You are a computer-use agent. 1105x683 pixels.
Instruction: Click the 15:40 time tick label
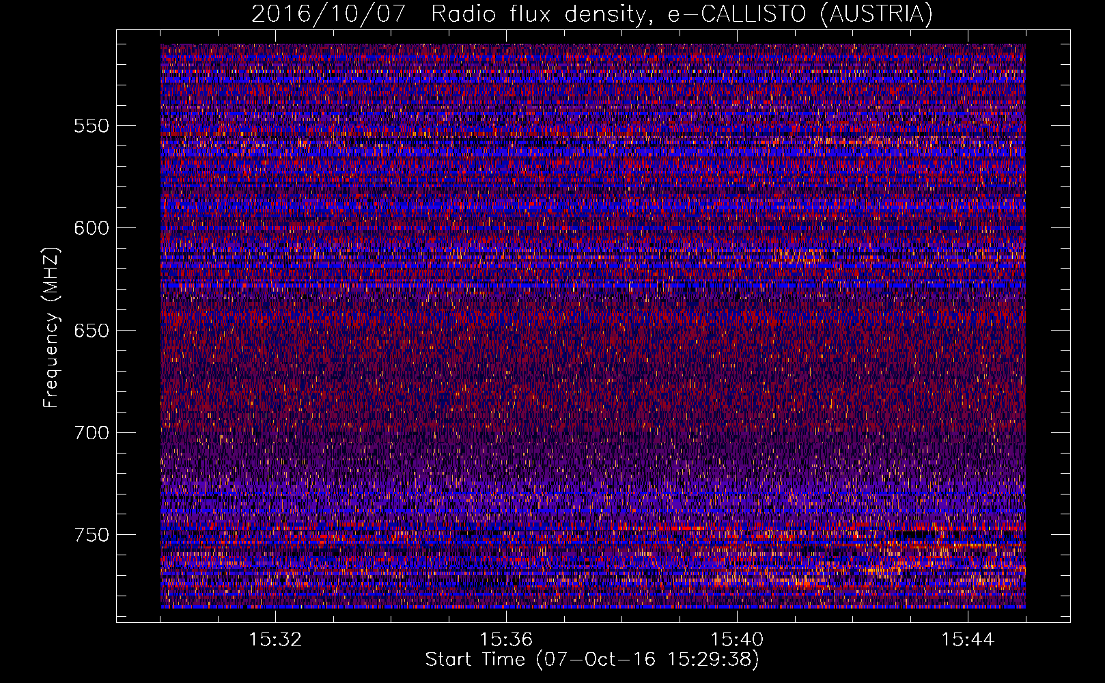tap(737, 640)
